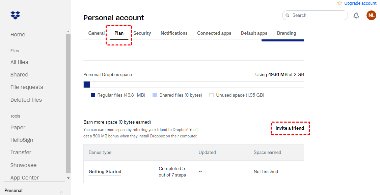The image size is (380, 195).
Task: Click the search magnifier icon
Action: [x=288, y=15]
